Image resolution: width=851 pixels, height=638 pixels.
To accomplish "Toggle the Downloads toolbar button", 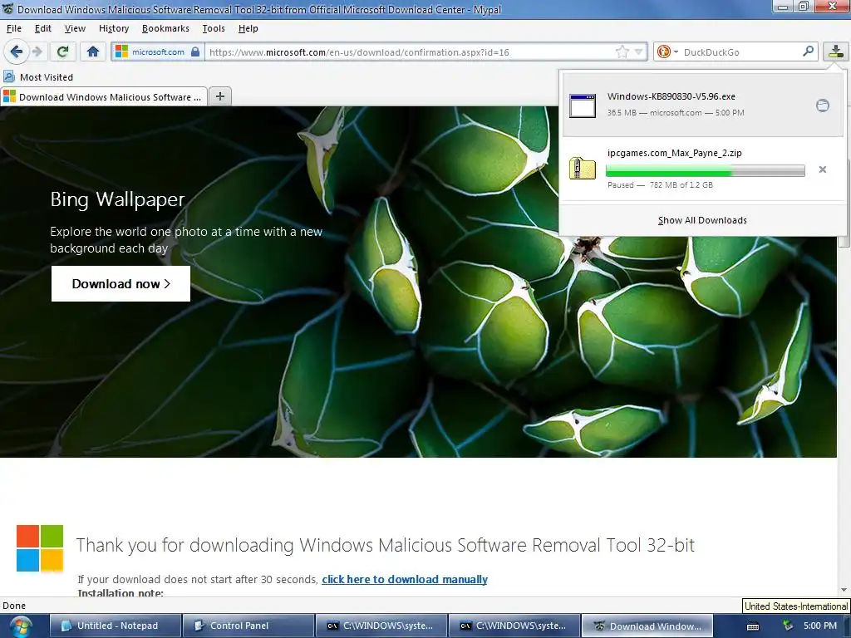I will point(836,52).
